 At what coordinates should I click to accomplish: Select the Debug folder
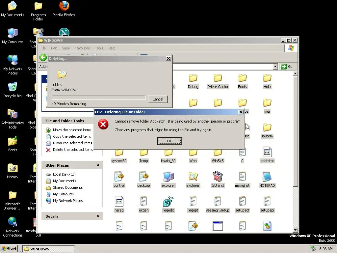[x=193, y=81]
